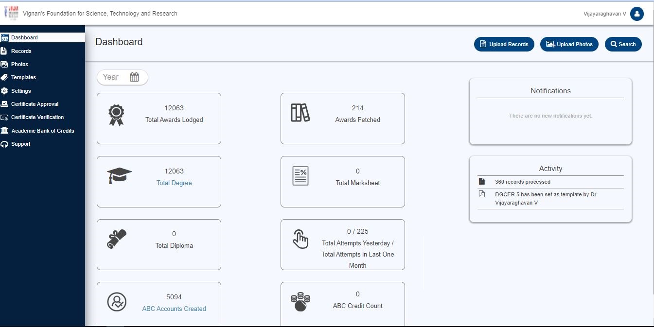
Task: Open Records in the sidebar
Action: (x=21, y=51)
